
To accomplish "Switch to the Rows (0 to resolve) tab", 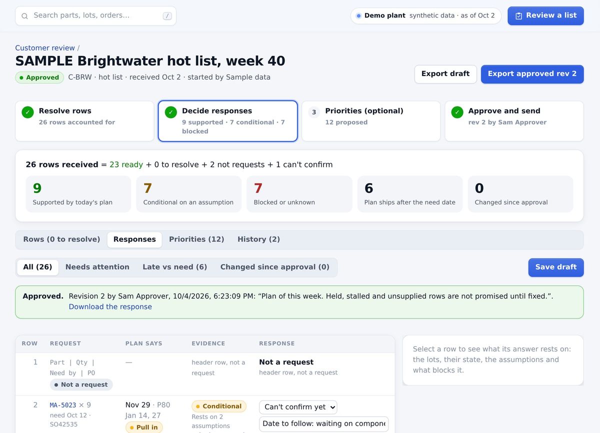I will (x=61, y=239).
